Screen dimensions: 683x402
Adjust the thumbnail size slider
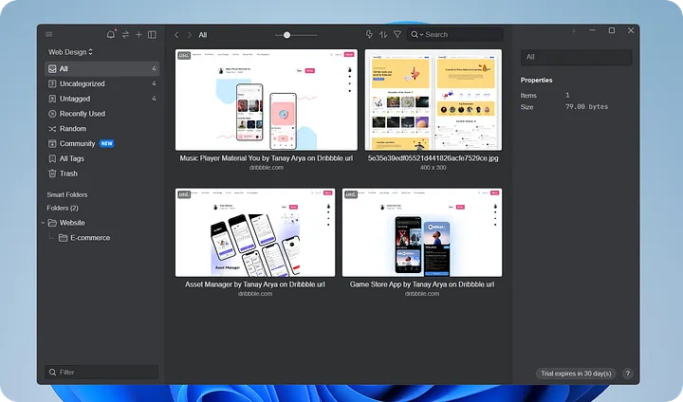tap(286, 35)
